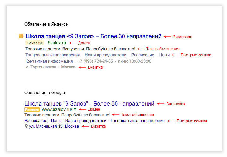The width and height of the screenshot is (227, 157).
Task: Expand the green arrow next to www.9zalov.ru/
Action: point(75,109)
